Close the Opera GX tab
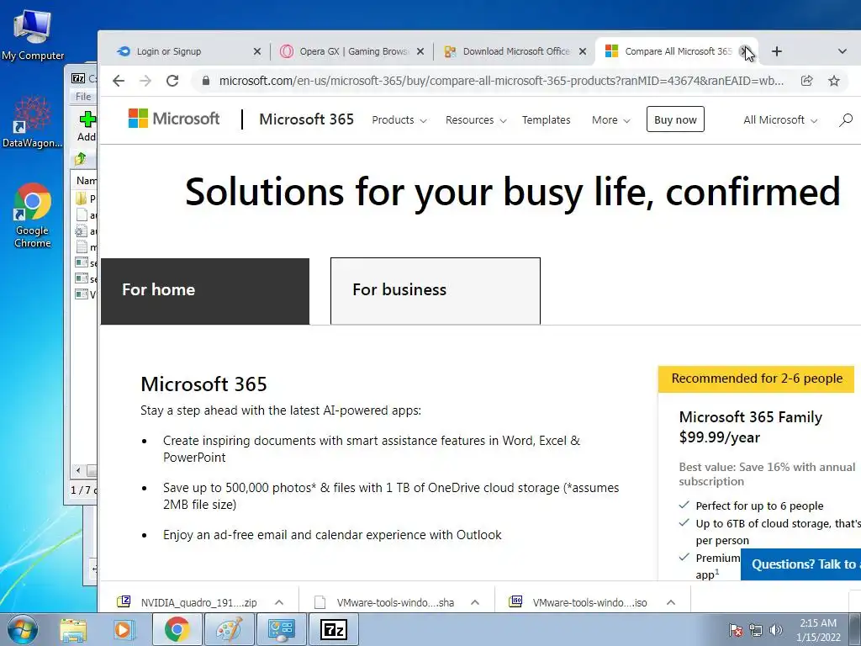Viewport: 861px width, 646px height. pyautogui.click(x=420, y=51)
